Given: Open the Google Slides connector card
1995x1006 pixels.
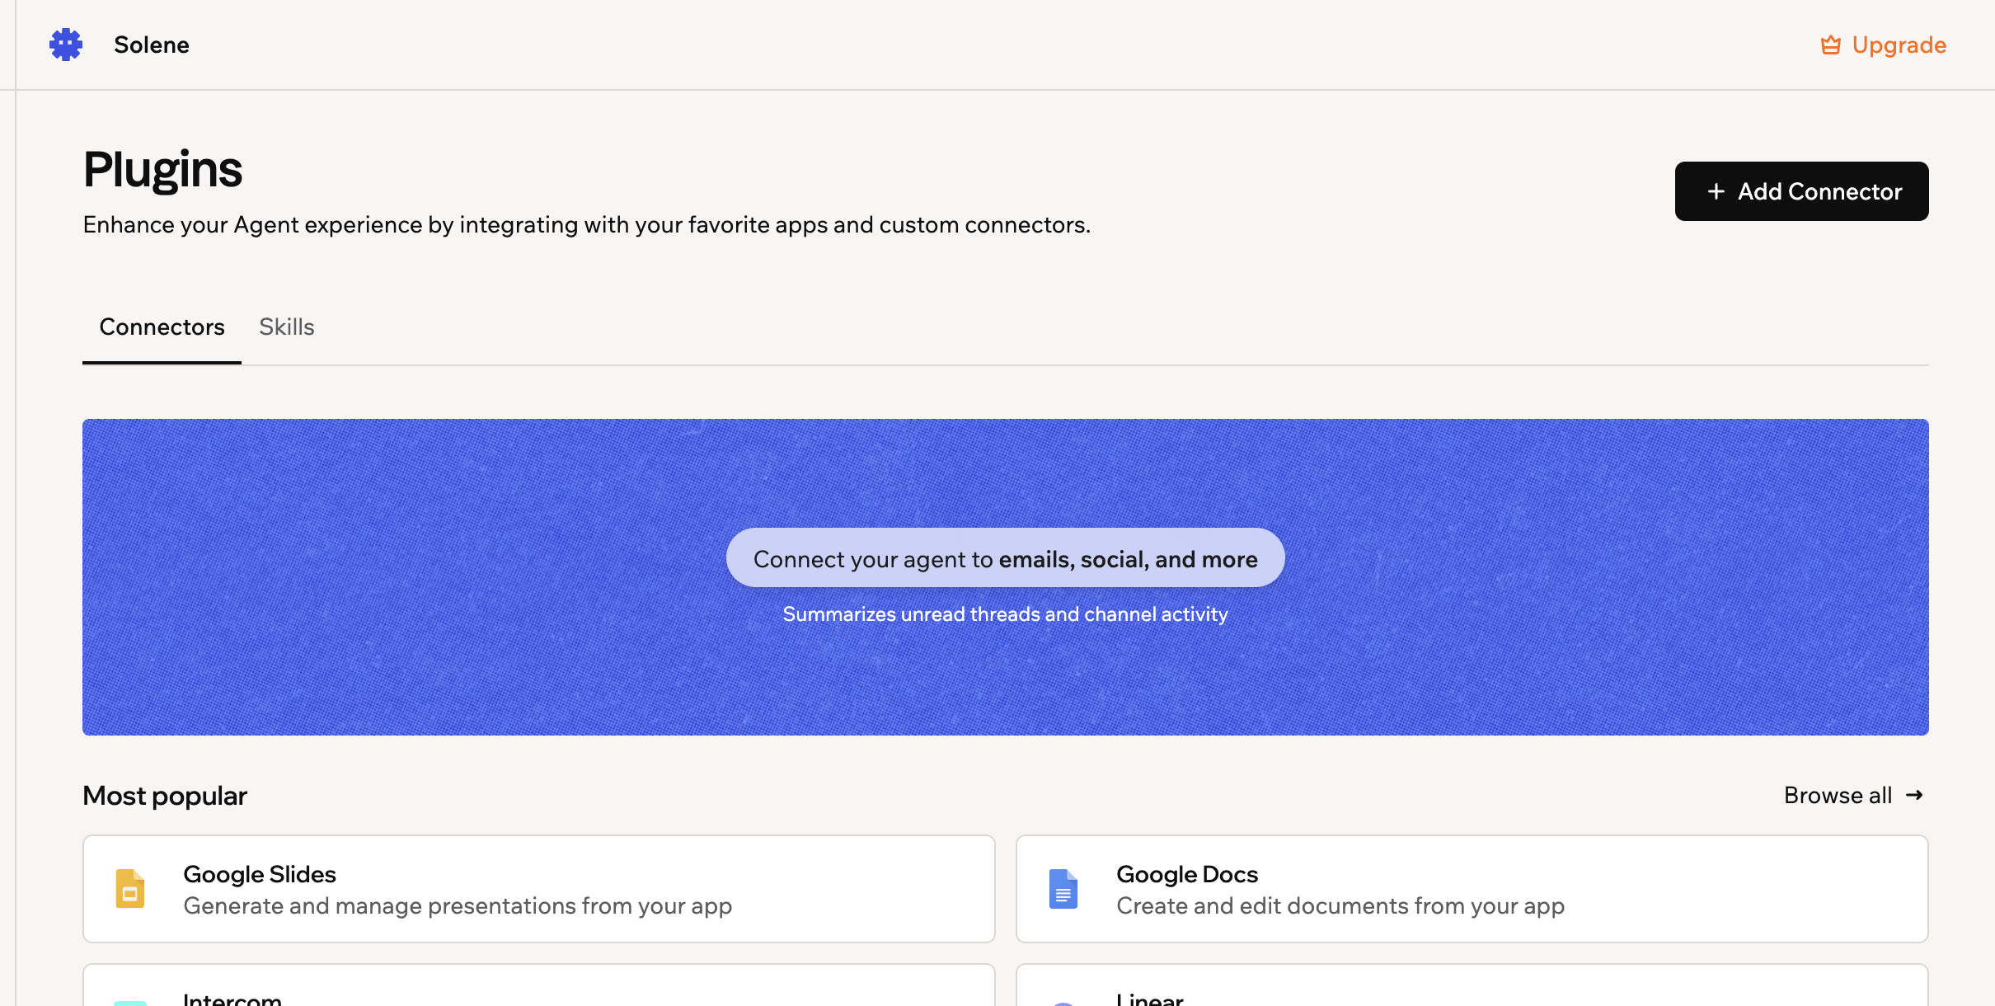Looking at the screenshot, I should pyautogui.click(x=539, y=889).
